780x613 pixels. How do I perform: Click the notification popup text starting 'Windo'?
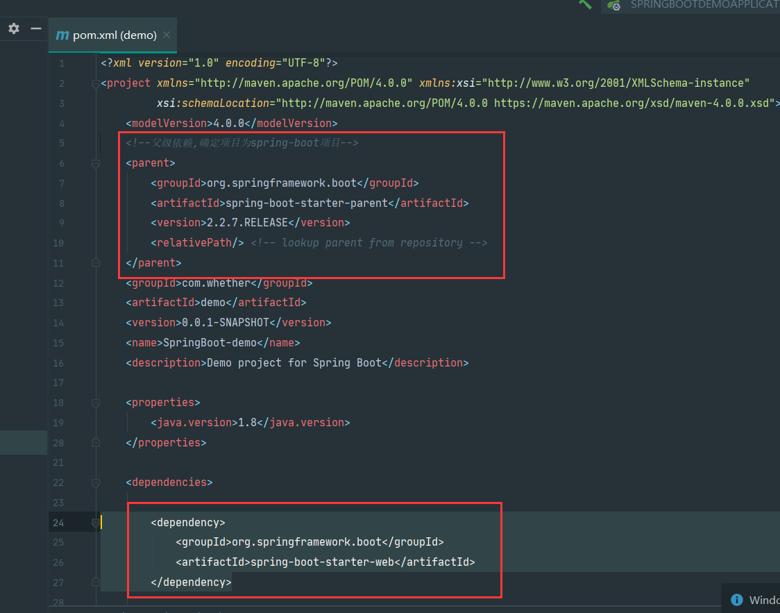[x=765, y=600]
